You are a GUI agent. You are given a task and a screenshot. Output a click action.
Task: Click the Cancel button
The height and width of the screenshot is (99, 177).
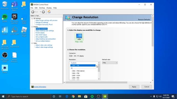(x=147, y=87)
